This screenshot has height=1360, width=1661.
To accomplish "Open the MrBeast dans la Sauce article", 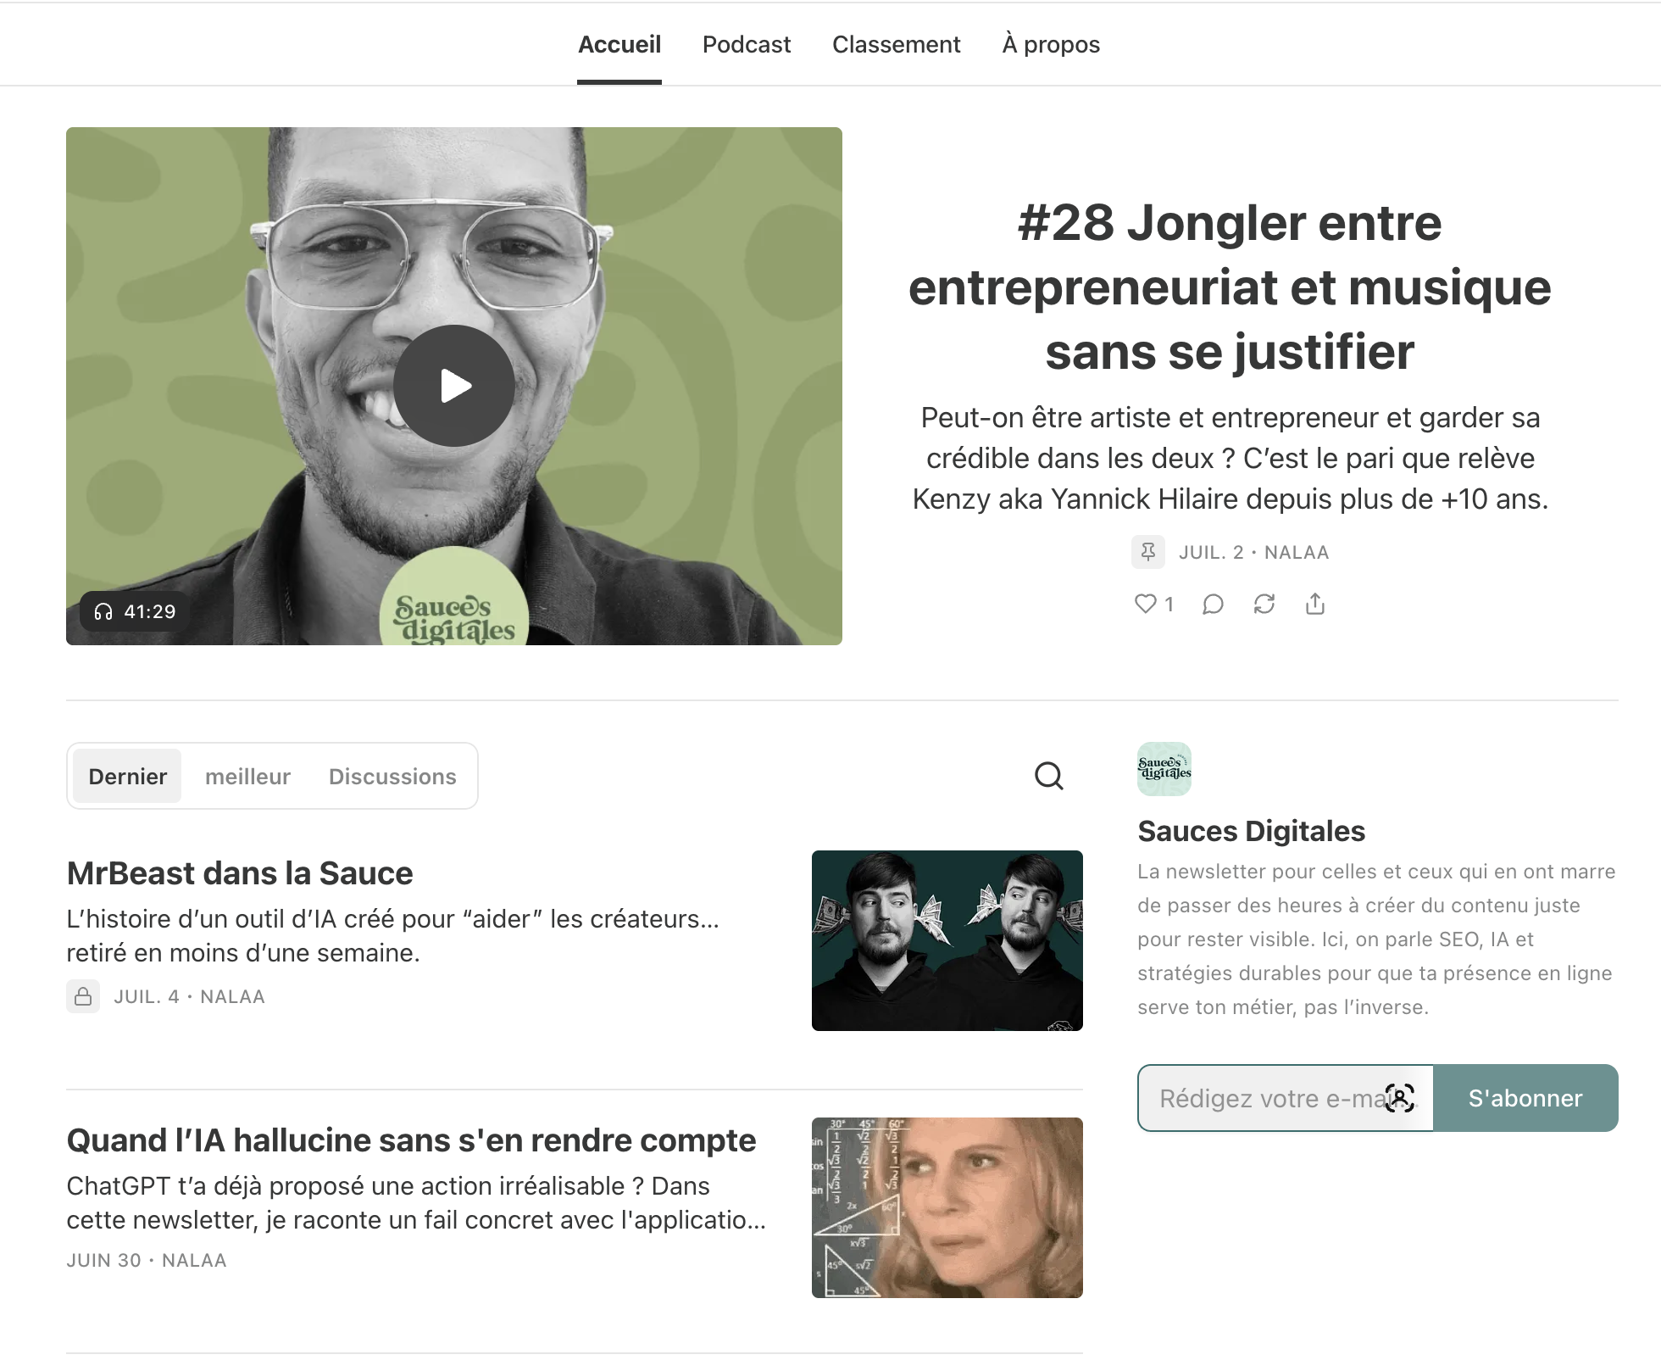I will coord(240,873).
